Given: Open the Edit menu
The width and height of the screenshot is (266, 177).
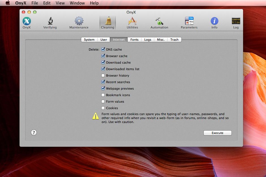Looking at the screenshot, I should (47, 3).
